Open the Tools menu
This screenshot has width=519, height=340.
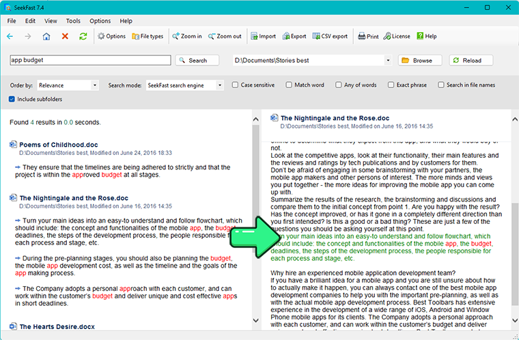coord(73,21)
